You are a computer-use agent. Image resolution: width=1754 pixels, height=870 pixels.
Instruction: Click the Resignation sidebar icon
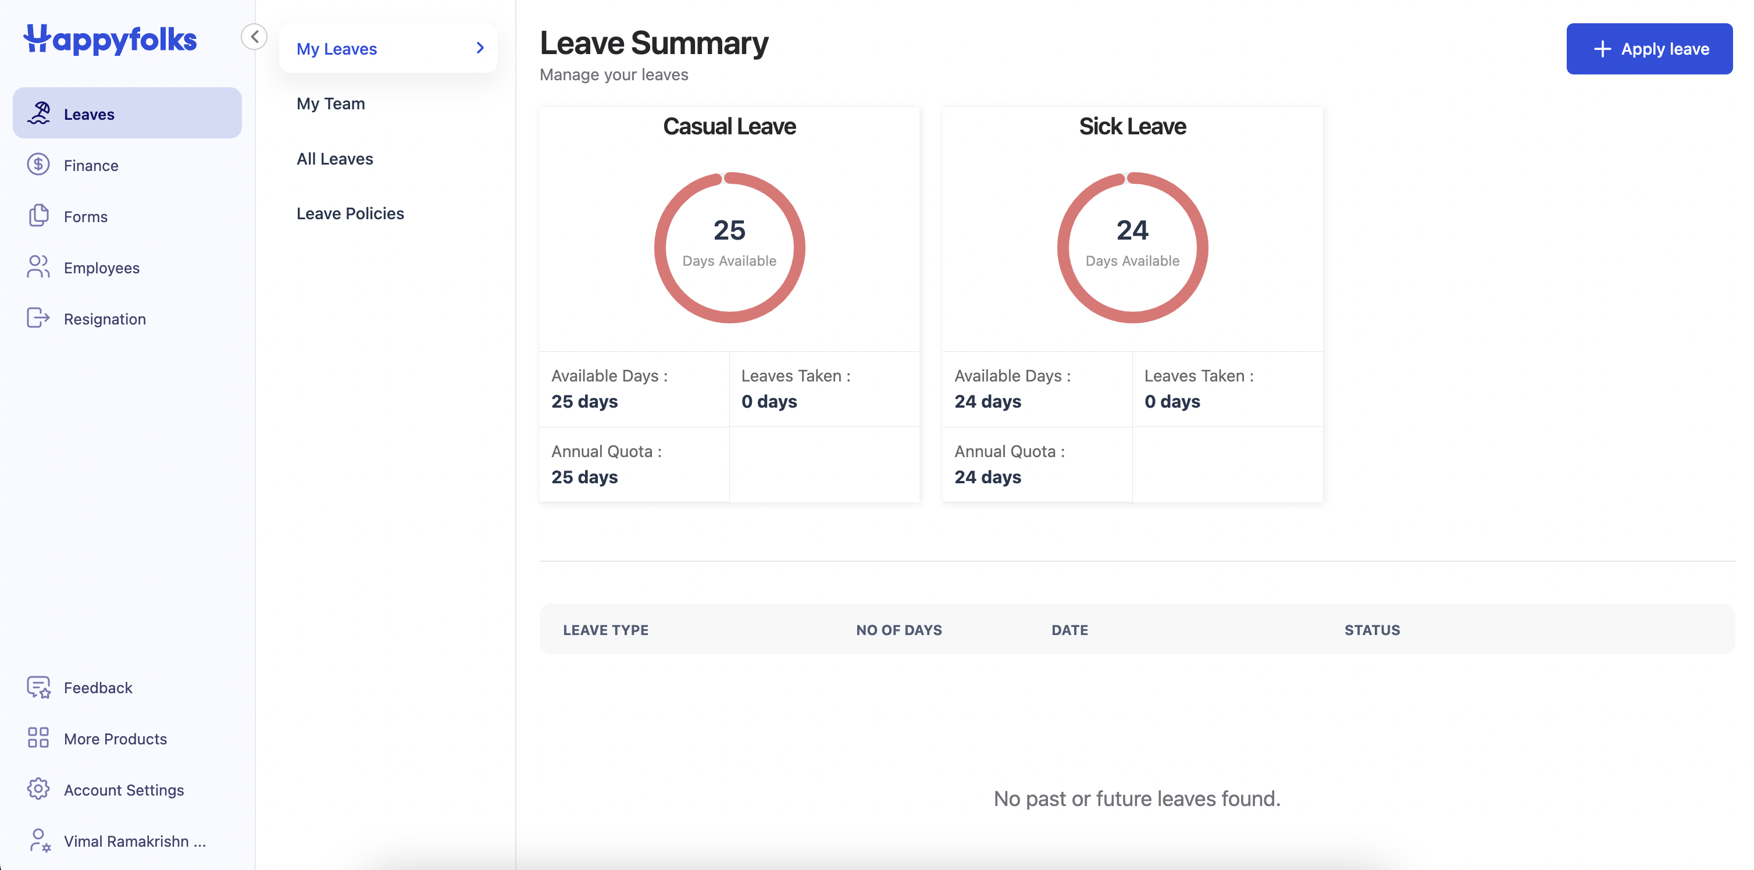(38, 319)
